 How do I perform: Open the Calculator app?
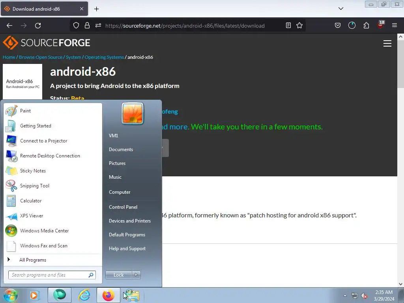point(52,201)
